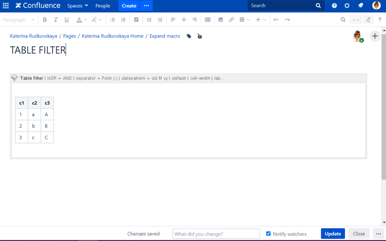Expand the table options dropdown arrow
386x241 pixels.
pos(248,20)
